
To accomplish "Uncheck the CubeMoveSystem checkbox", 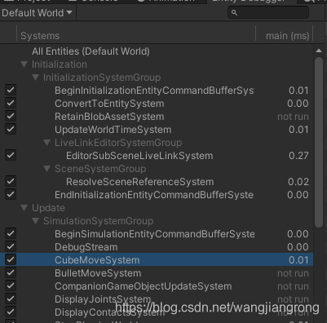I will click(x=11, y=260).
